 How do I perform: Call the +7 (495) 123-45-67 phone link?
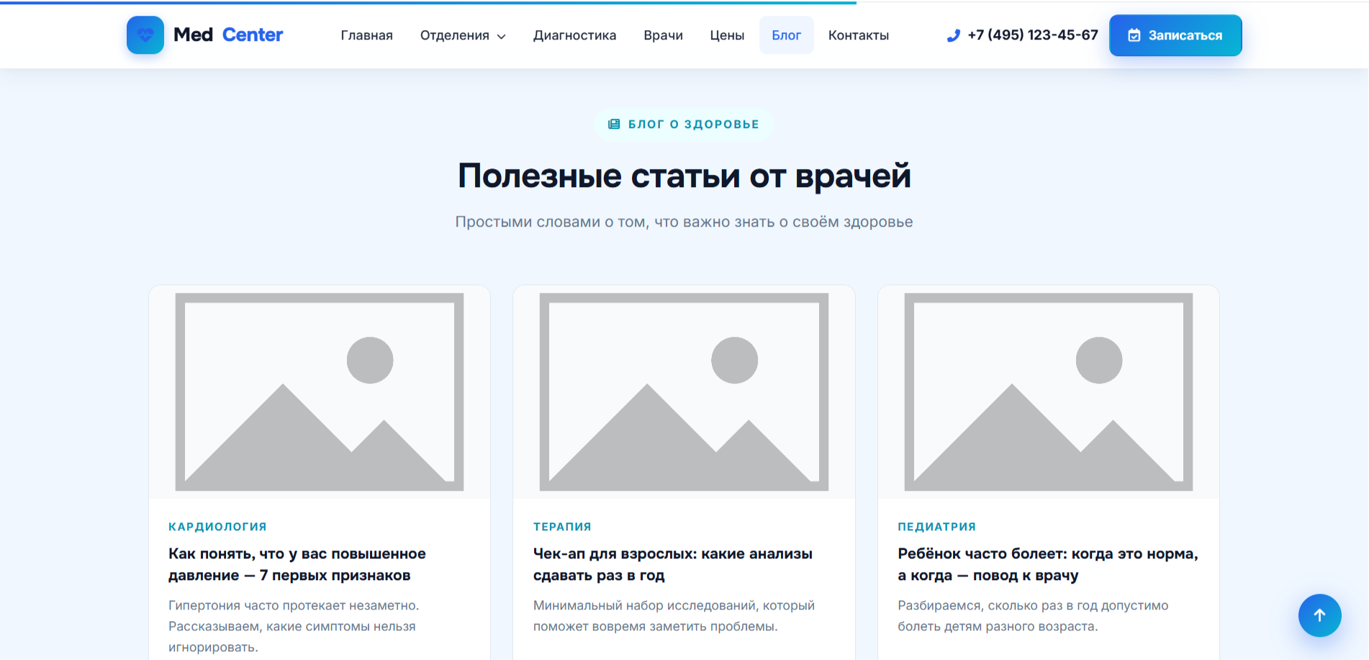pyautogui.click(x=1023, y=35)
